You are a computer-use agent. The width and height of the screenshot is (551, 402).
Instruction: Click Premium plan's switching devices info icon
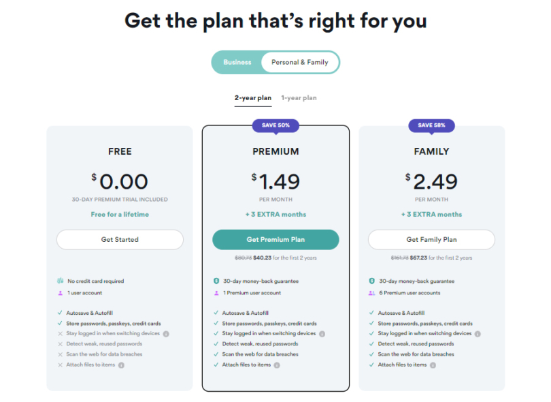tap(322, 334)
